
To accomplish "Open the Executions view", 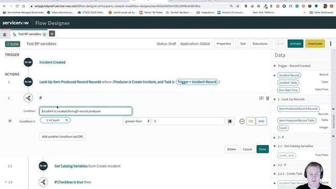I will pyautogui.click(x=260, y=44).
